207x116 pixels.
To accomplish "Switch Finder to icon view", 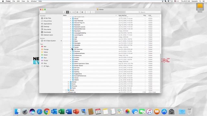I will (64, 12).
